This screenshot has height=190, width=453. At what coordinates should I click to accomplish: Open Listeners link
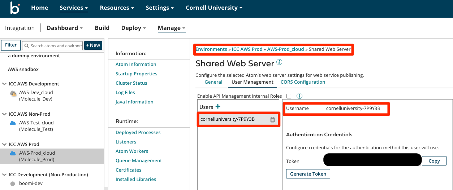(126, 142)
